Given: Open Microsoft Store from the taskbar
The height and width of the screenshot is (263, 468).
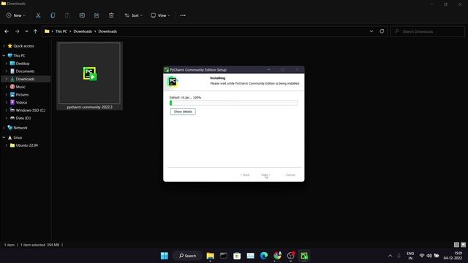Looking at the screenshot, I should pos(237,256).
